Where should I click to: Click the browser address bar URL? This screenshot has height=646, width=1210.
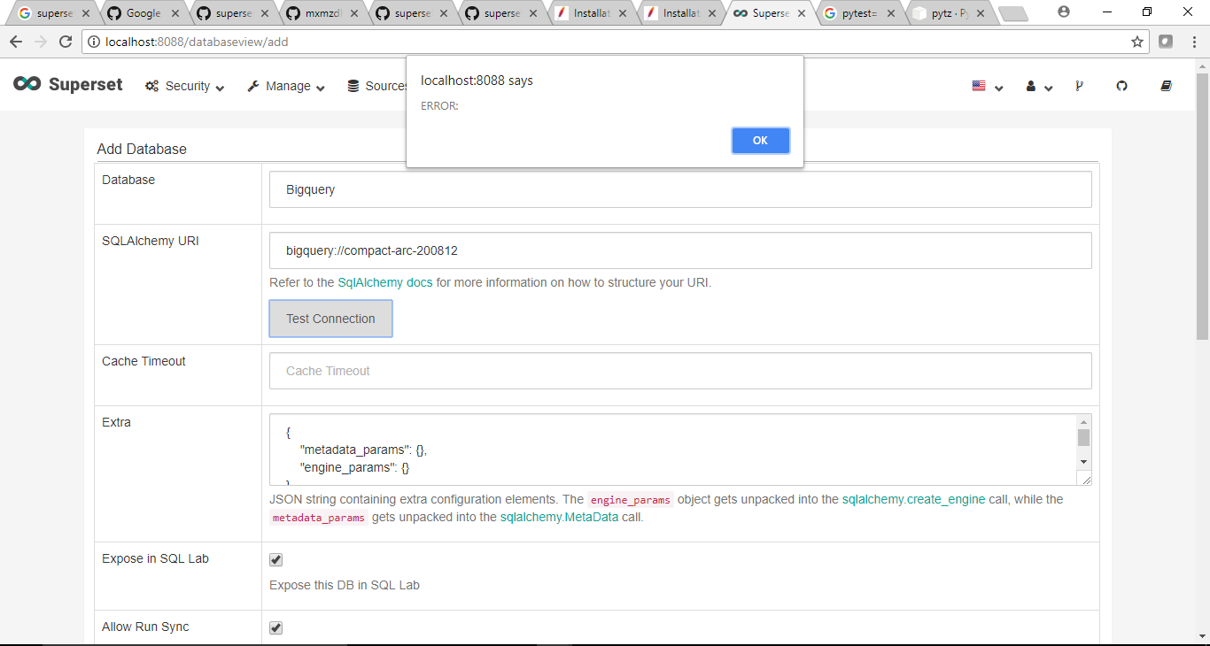point(197,42)
